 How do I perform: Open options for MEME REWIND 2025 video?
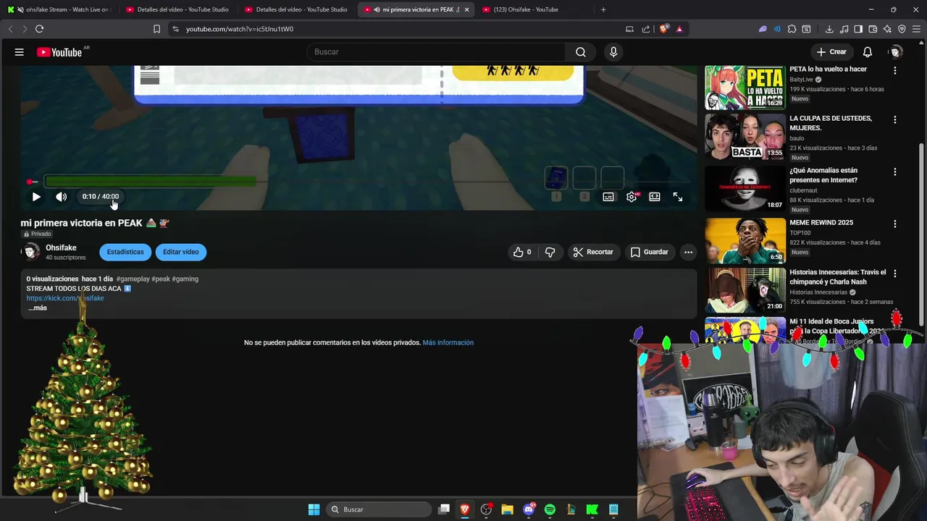click(895, 224)
